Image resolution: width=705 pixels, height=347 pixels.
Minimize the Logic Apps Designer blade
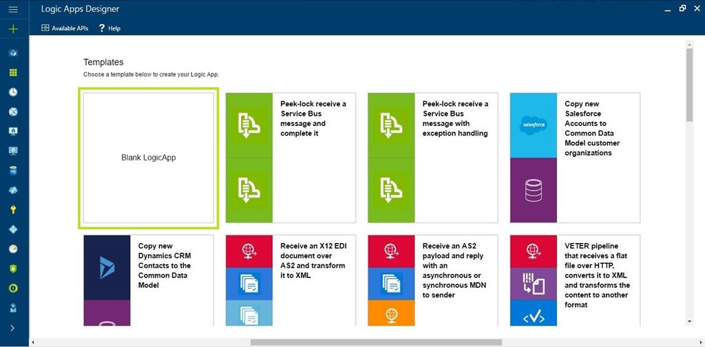coord(668,9)
